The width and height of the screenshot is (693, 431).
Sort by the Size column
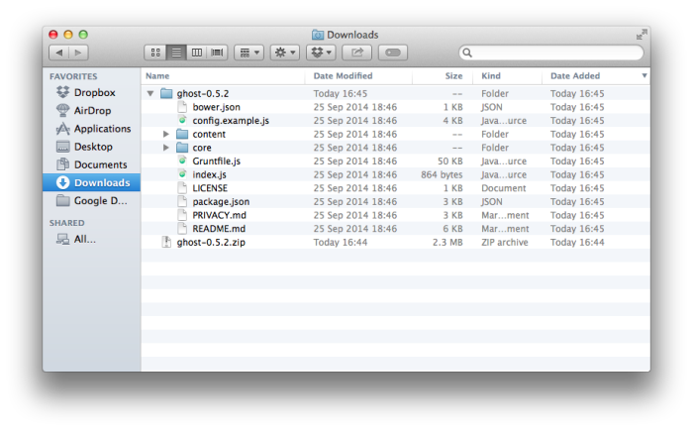pos(443,76)
